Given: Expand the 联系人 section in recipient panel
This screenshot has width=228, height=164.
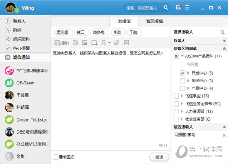Looking at the screenshot, I should tap(224, 41).
